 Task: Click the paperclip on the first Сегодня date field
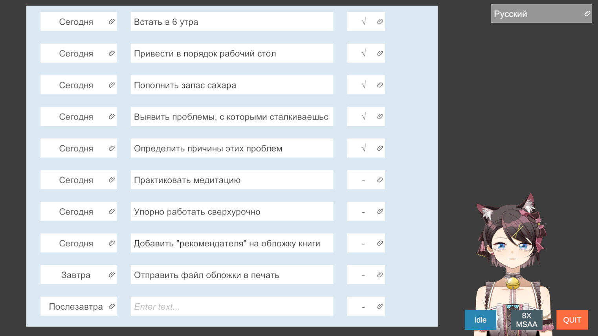tap(112, 22)
